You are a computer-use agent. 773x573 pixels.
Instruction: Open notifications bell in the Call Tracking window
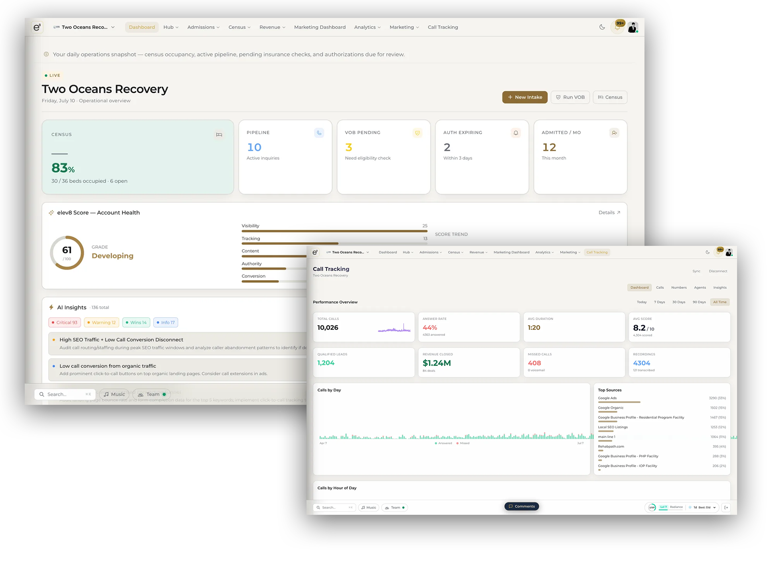[719, 252]
